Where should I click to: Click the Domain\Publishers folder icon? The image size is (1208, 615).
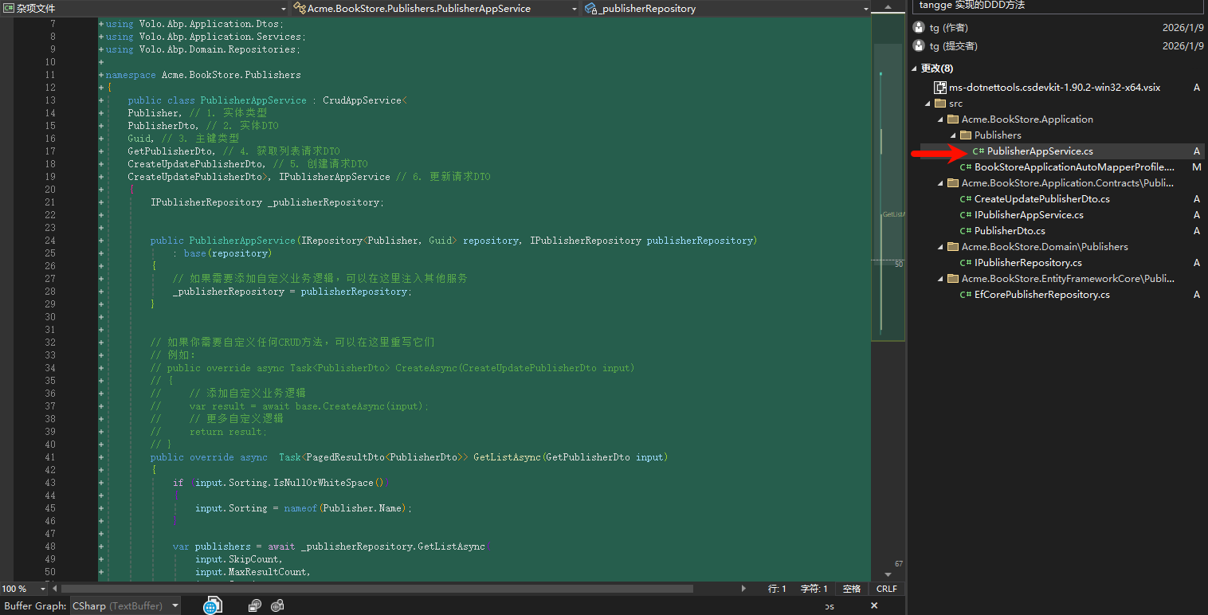tap(953, 247)
